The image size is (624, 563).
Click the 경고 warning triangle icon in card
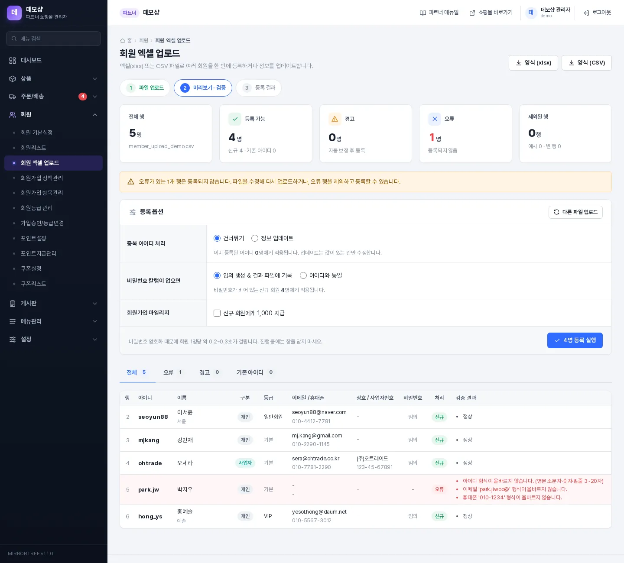click(335, 119)
